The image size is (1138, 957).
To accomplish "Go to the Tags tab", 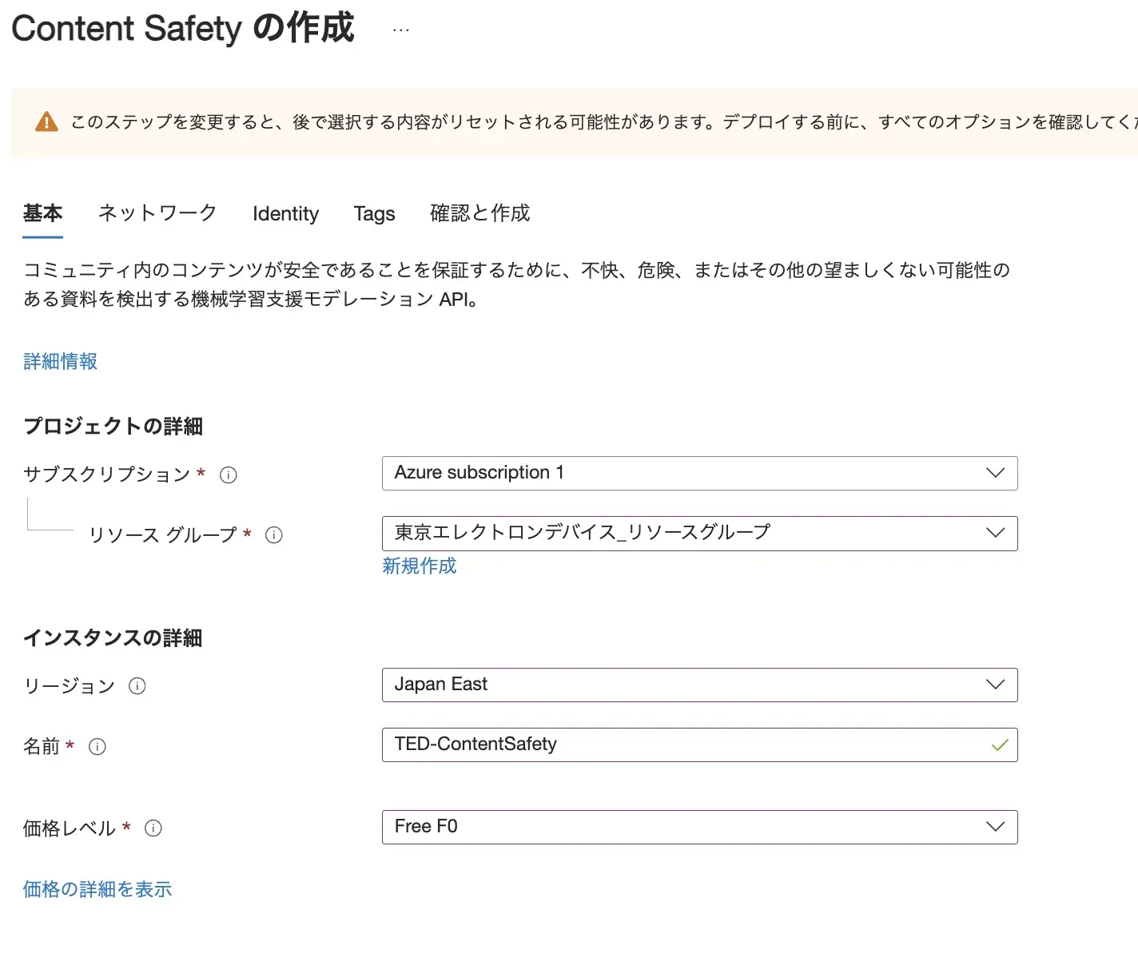I will 374,214.
